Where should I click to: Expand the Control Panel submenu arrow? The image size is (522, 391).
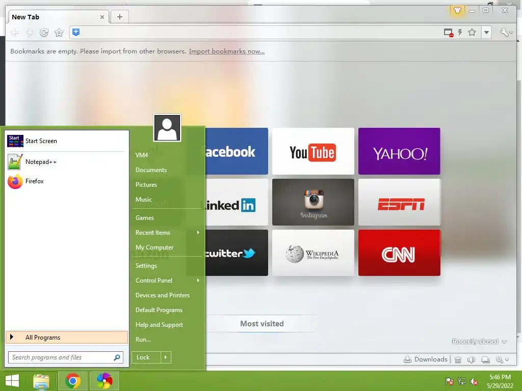pyautogui.click(x=198, y=281)
